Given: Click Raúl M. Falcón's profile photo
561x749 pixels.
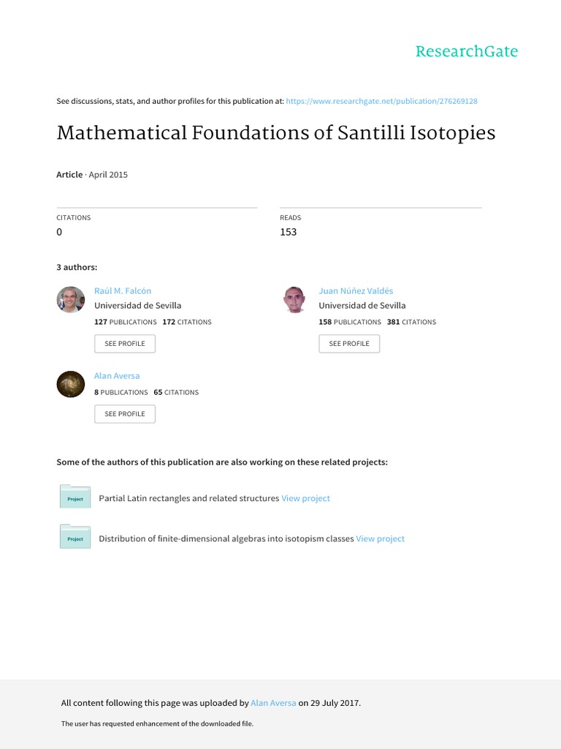Looking at the screenshot, I should (x=71, y=300).
